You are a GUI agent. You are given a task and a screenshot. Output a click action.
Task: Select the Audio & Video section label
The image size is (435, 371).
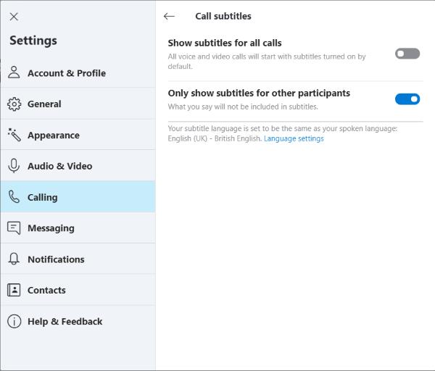pos(60,166)
